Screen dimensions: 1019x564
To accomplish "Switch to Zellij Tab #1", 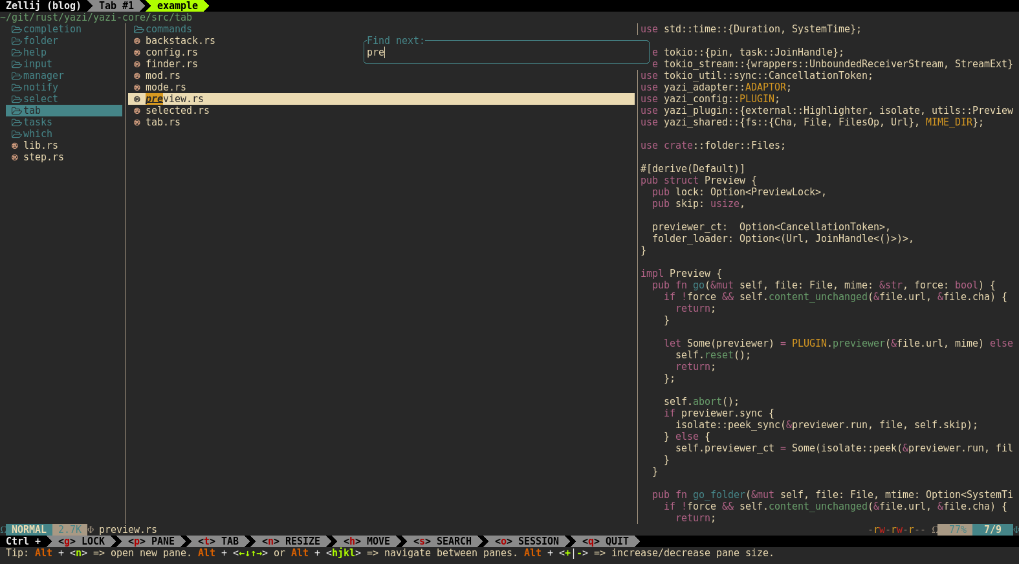I will tap(116, 6).
